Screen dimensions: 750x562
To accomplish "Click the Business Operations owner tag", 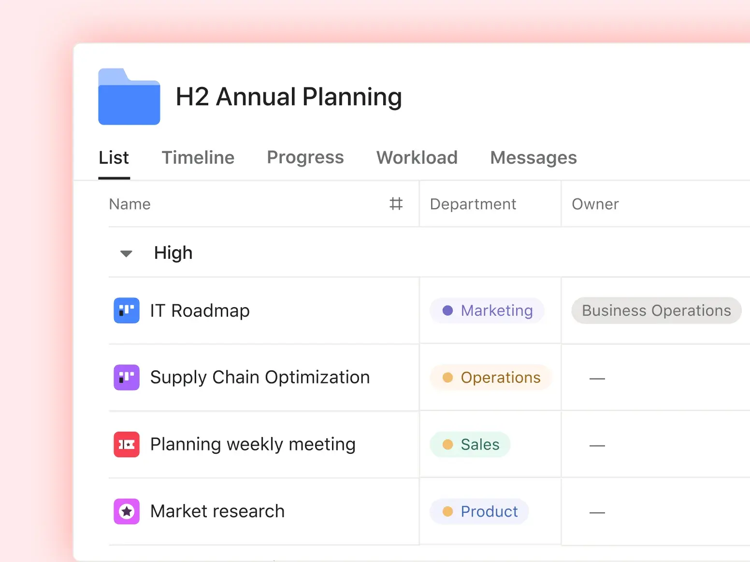I will pos(656,310).
